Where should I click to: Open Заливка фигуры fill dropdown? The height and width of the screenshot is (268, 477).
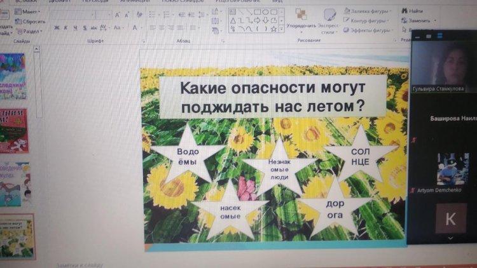(x=368, y=11)
